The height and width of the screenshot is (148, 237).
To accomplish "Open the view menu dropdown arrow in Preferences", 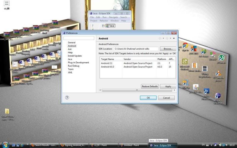I will tap(174, 38).
